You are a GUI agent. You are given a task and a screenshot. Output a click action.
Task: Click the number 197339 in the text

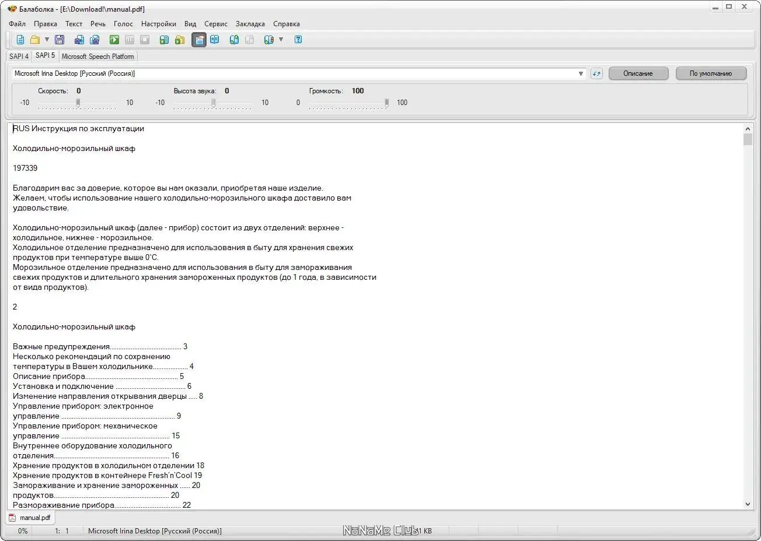coord(25,168)
